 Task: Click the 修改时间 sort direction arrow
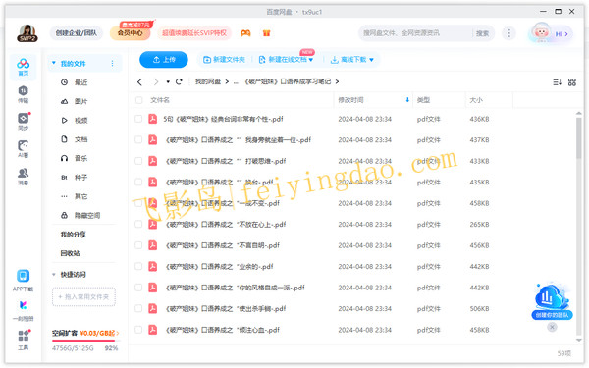coord(407,100)
